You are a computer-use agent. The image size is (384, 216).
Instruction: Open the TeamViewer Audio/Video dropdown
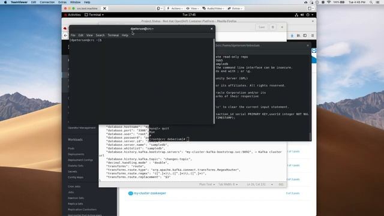point(213,8)
